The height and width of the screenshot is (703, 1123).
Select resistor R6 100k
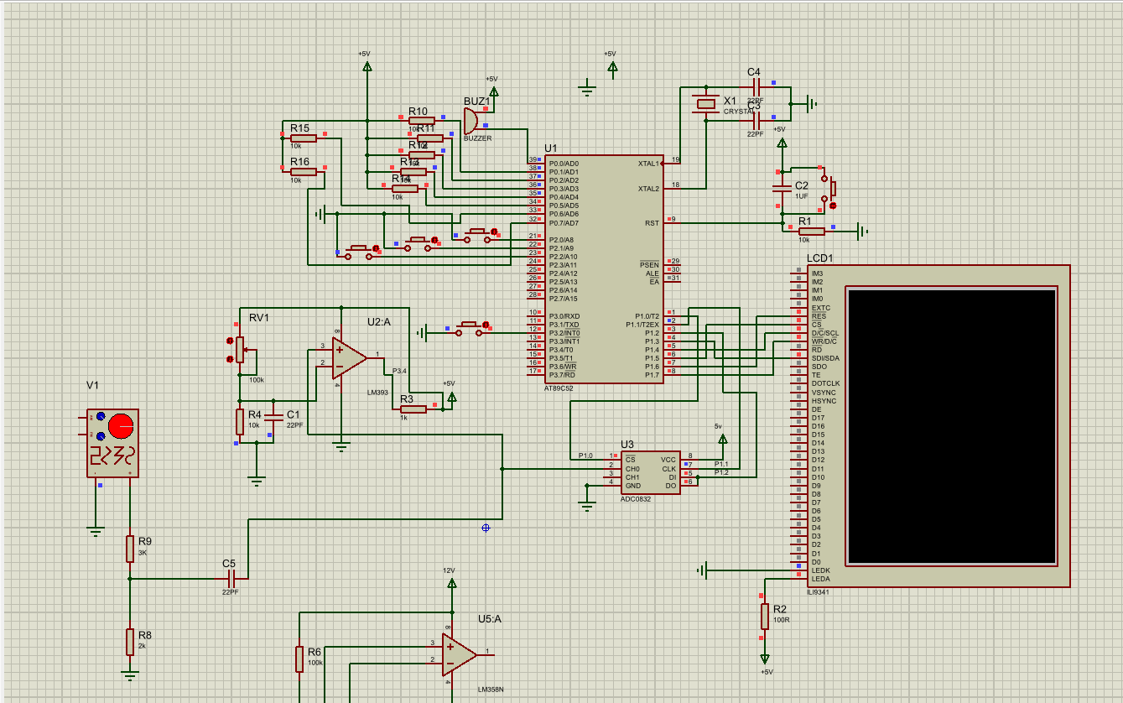(299, 659)
